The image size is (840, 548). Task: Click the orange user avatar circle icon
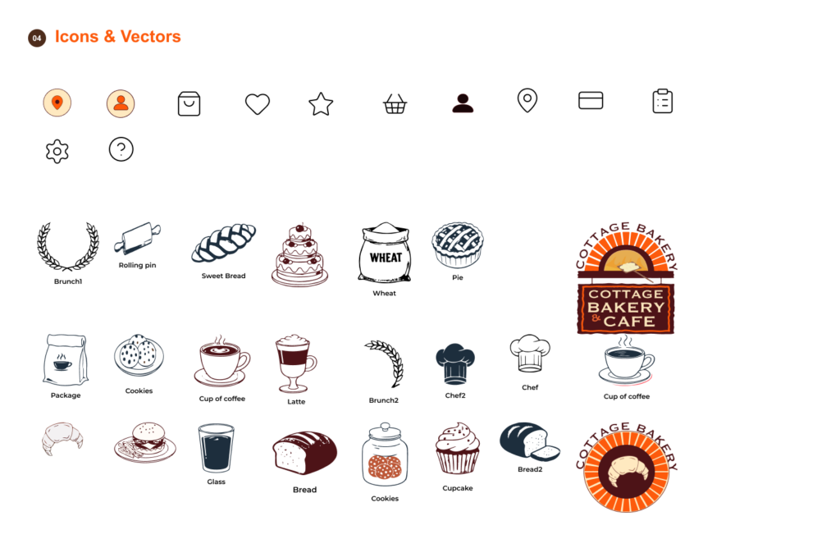pyautogui.click(x=121, y=103)
